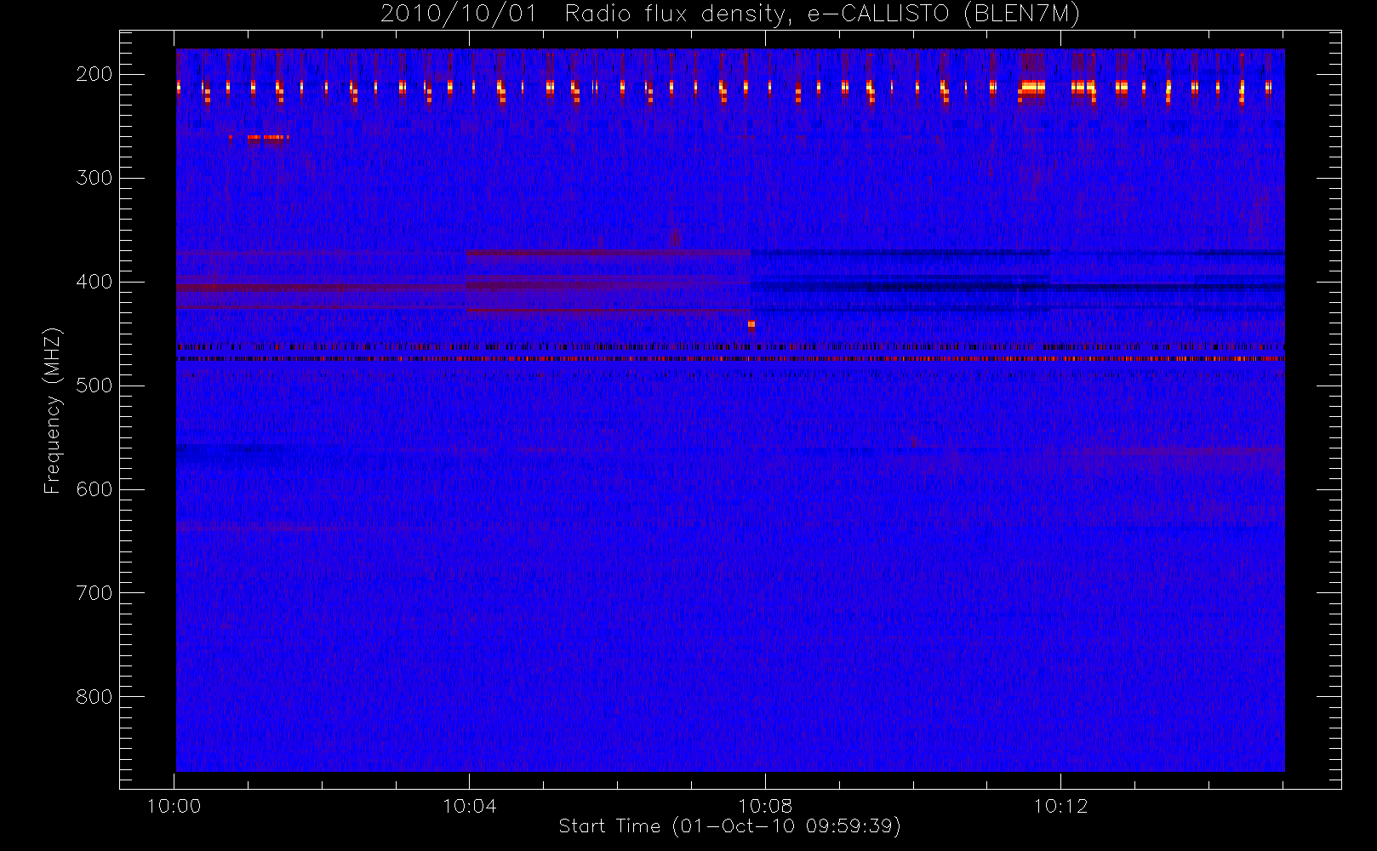Click the wide bright burst near 10:11:30 at 210 MHz

click(x=1031, y=89)
